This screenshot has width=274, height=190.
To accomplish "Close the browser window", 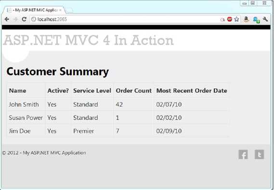I will [264, 3].
